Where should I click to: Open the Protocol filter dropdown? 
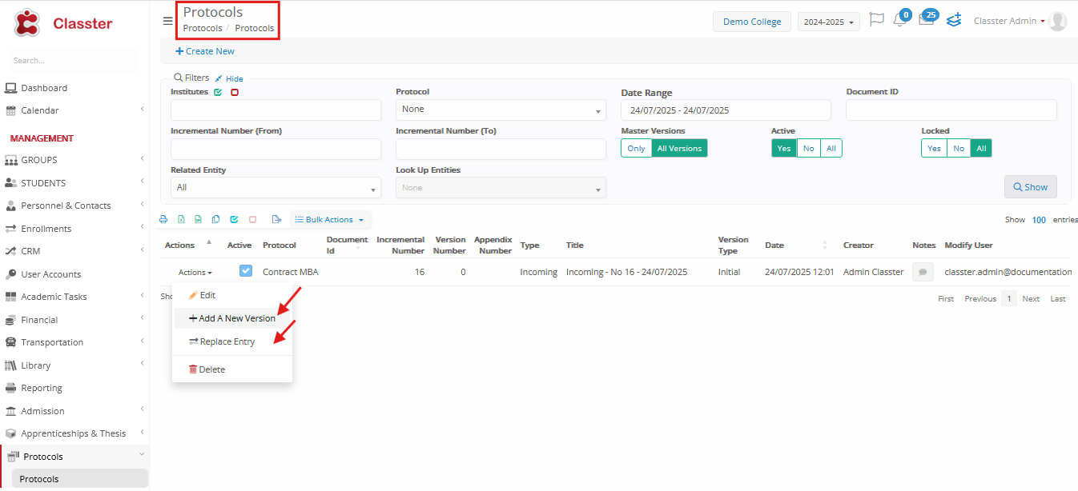[x=501, y=110]
